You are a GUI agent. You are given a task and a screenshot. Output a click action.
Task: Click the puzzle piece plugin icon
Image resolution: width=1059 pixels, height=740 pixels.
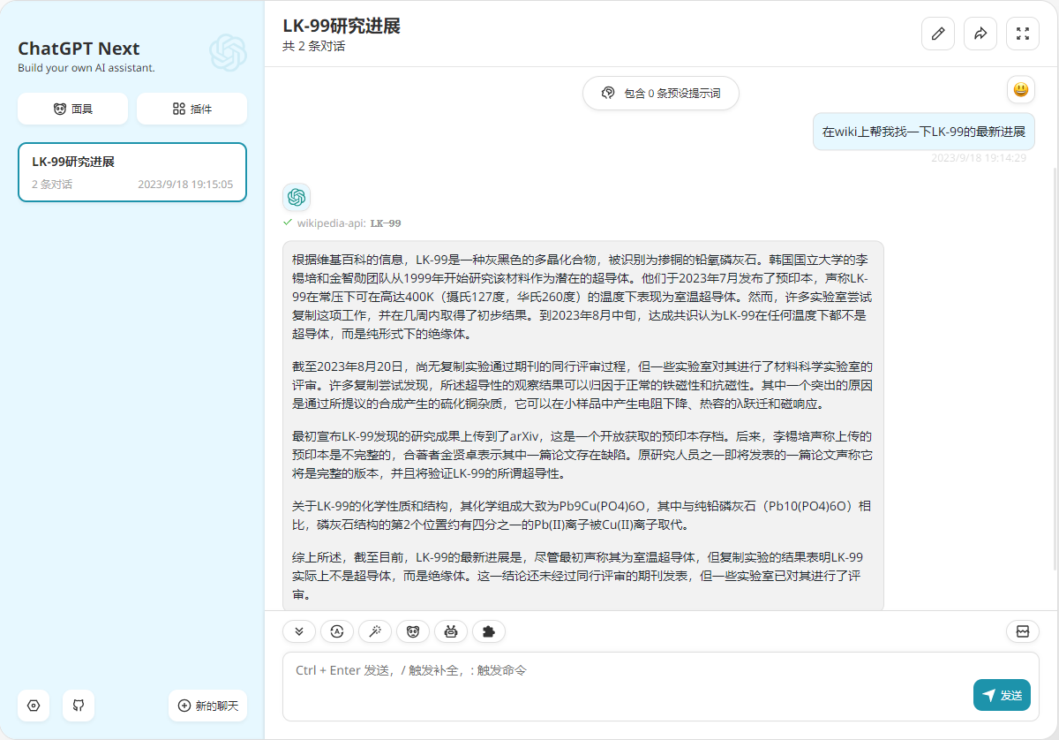(489, 631)
